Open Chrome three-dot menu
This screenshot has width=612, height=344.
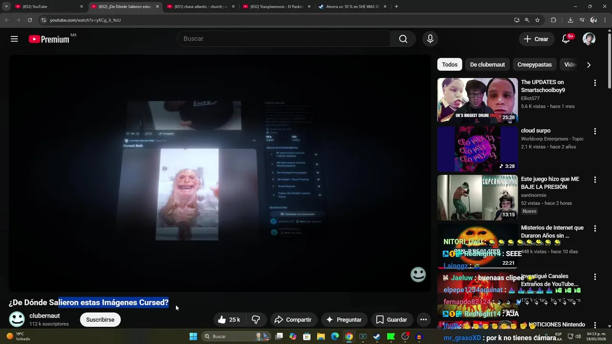(x=605, y=20)
